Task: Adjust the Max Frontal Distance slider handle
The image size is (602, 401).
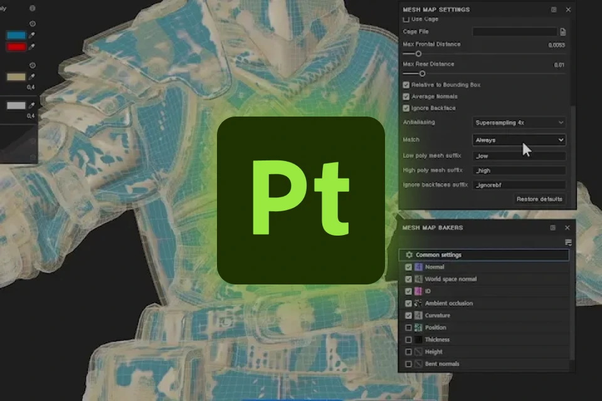Action: [x=418, y=54]
